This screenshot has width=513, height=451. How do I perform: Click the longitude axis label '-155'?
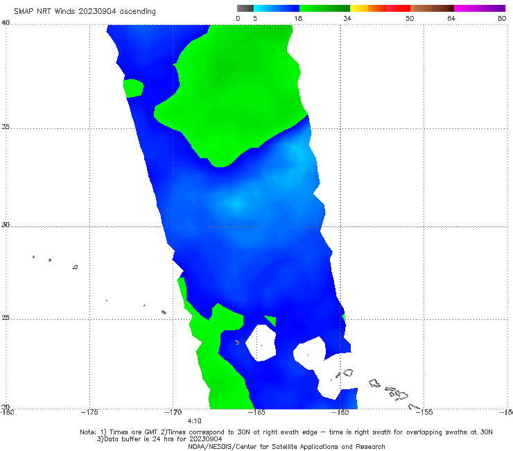point(424,412)
